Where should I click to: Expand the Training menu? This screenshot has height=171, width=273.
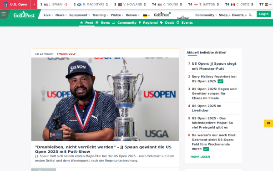(x=100, y=15)
